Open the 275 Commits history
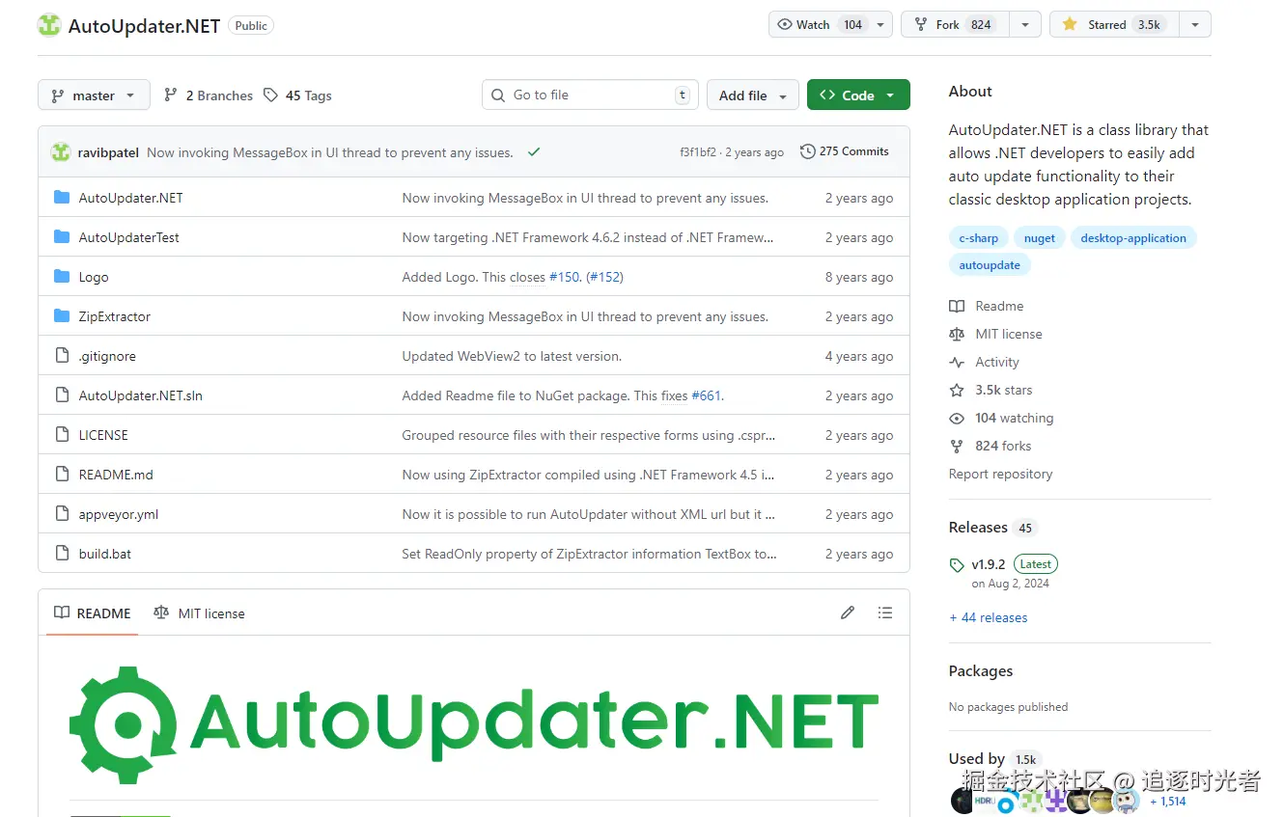This screenshot has width=1284, height=817. [x=845, y=151]
